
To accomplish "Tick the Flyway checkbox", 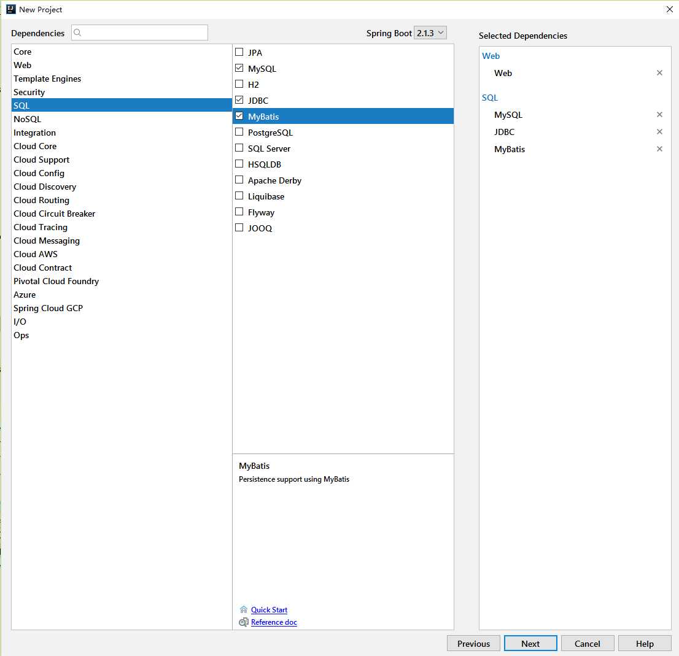I will point(239,212).
